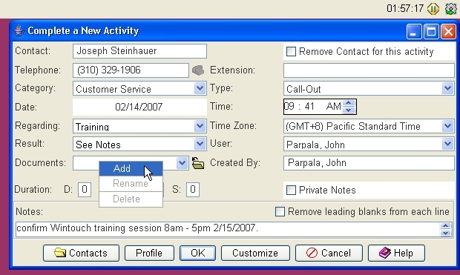Viewport: 460px width, 275px height.
Task: Click the Customize button
Action: pyautogui.click(x=255, y=253)
